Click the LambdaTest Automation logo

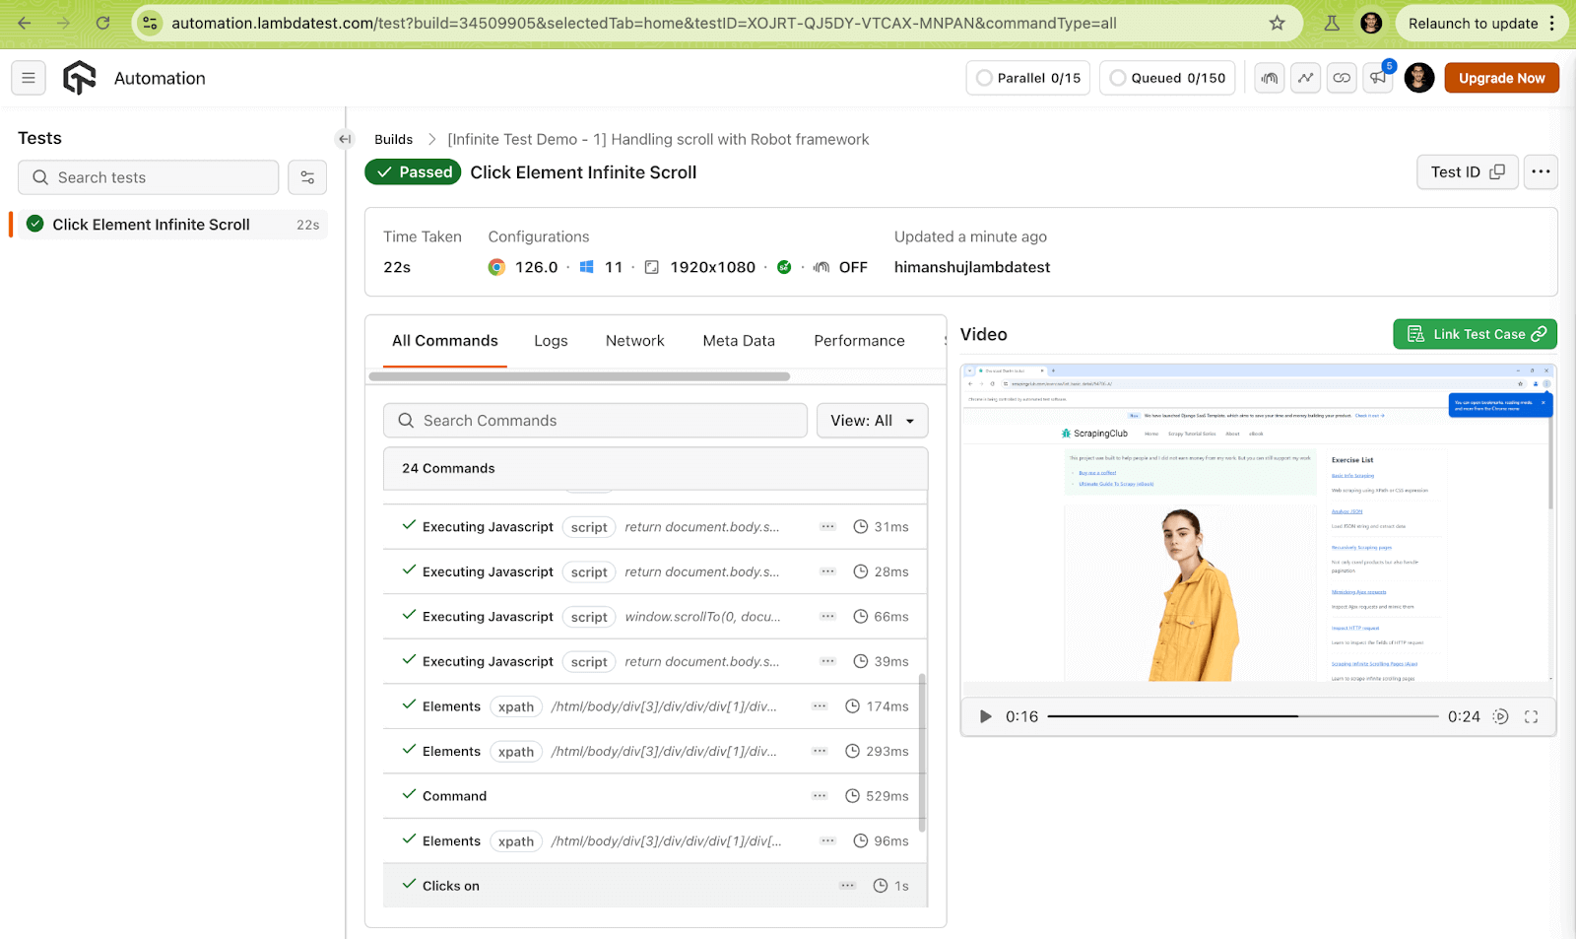[79, 78]
